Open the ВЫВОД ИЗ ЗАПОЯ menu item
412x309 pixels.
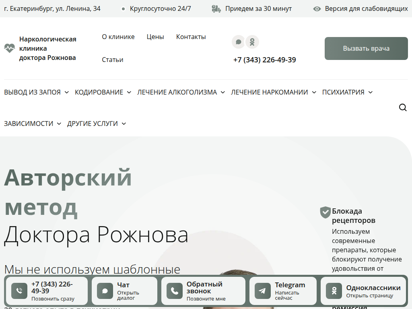pyautogui.click(x=32, y=92)
